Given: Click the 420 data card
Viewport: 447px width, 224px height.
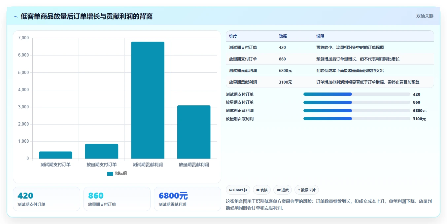Looking at the screenshot, I should point(47,199).
